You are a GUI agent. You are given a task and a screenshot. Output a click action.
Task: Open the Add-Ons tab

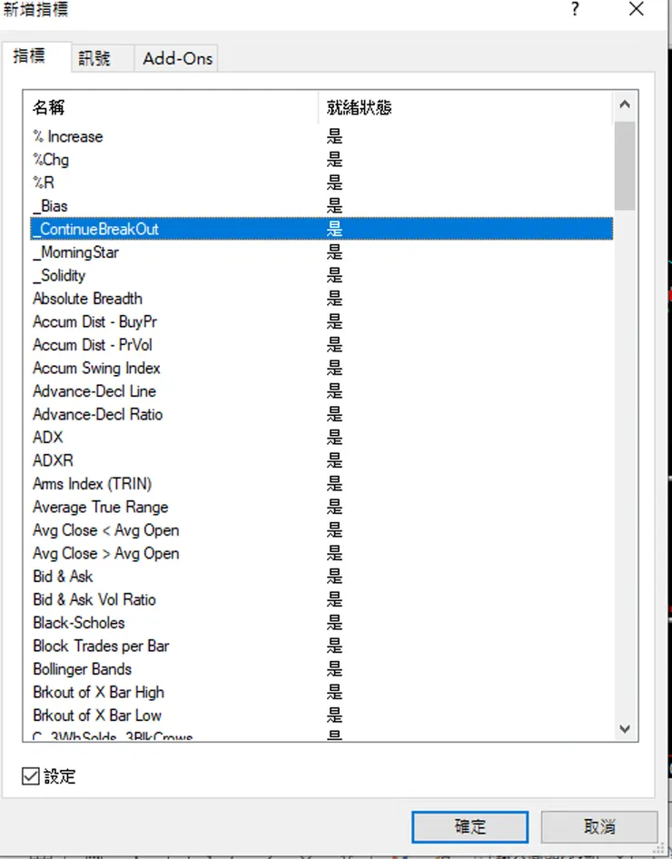click(177, 58)
